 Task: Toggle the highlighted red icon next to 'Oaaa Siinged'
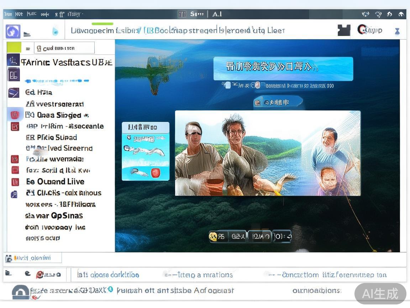[15, 115]
